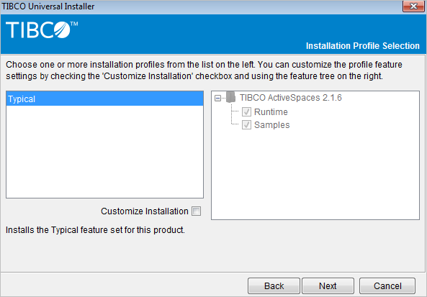Image resolution: width=427 pixels, height=297 pixels.
Task: Enable the Customize Installation checkbox
Action: click(x=196, y=211)
